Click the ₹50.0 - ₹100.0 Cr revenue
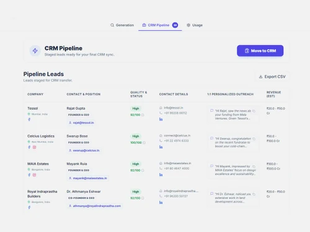 coord(273,139)
